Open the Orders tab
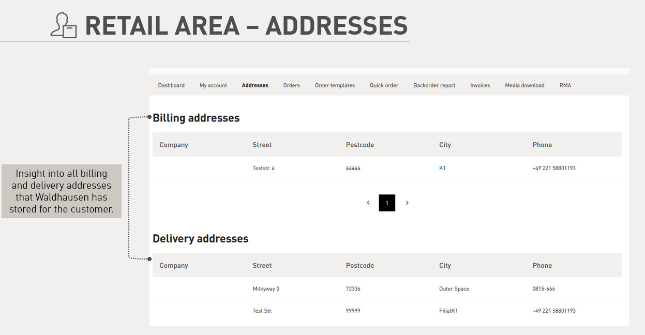The height and width of the screenshot is (335, 645). click(x=291, y=85)
